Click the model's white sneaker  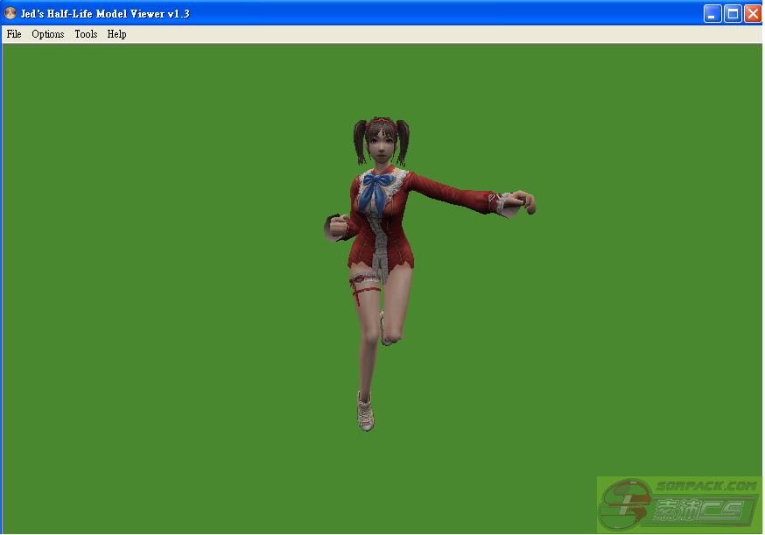366,412
